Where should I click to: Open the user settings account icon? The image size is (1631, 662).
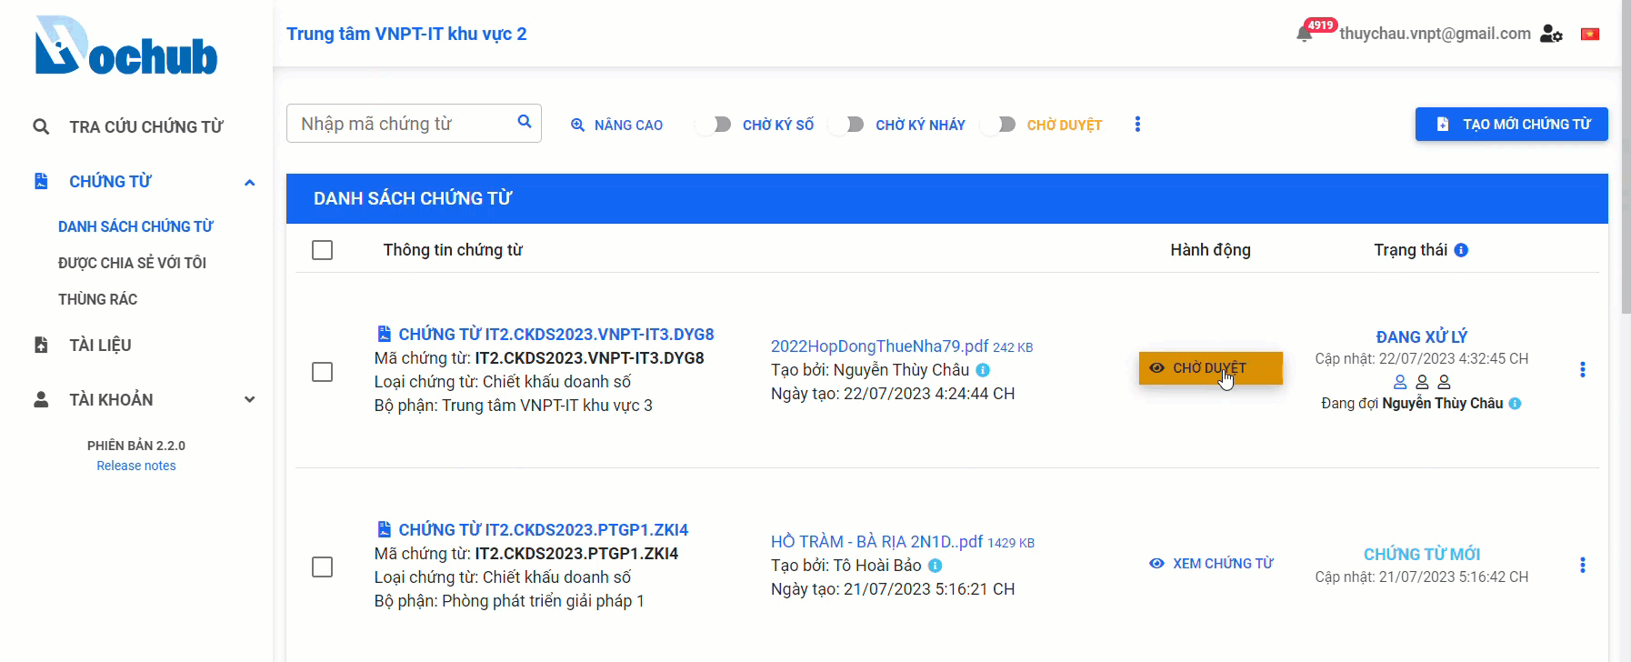click(x=1551, y=34)
